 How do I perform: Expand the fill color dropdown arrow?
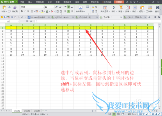tap(44, 11)
